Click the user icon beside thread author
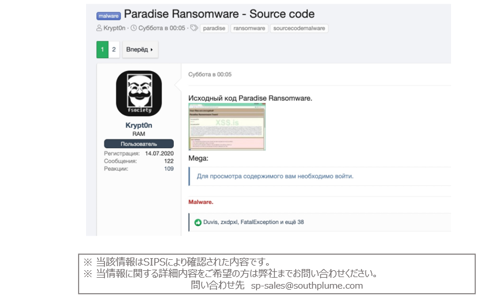Viewport: 488px width, 299px height. [x=99, y=28]
